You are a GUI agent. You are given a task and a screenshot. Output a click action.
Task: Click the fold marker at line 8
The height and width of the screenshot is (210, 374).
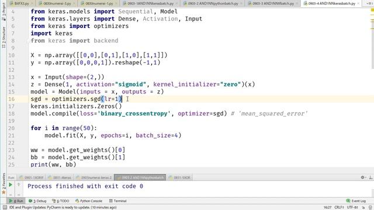click(29, 41)
